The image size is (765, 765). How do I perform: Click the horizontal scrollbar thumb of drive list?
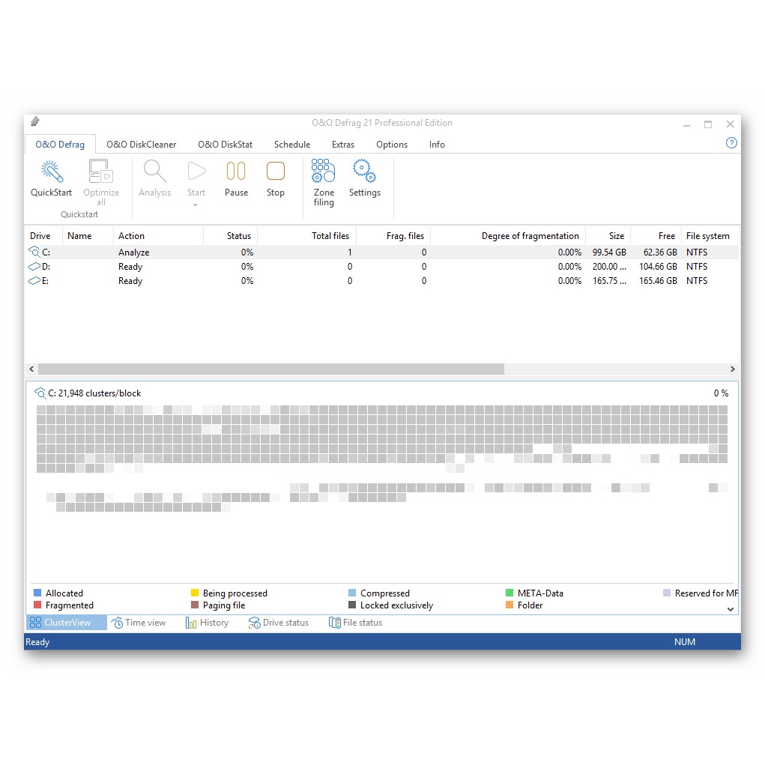pos(271,369)
